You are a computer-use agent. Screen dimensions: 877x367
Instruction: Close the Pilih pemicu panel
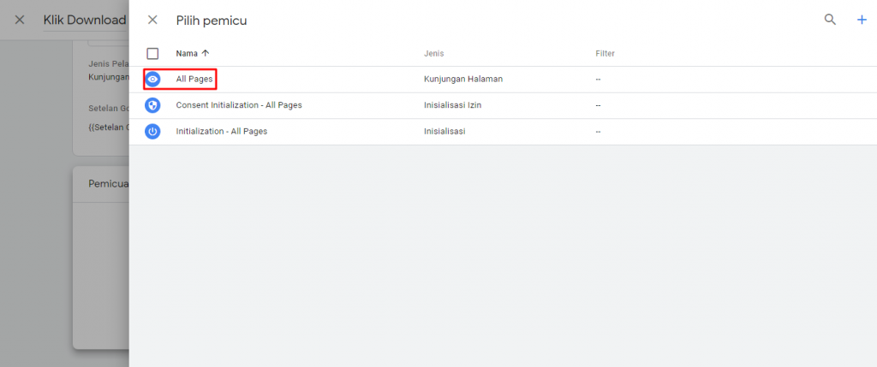coord(152,20)
